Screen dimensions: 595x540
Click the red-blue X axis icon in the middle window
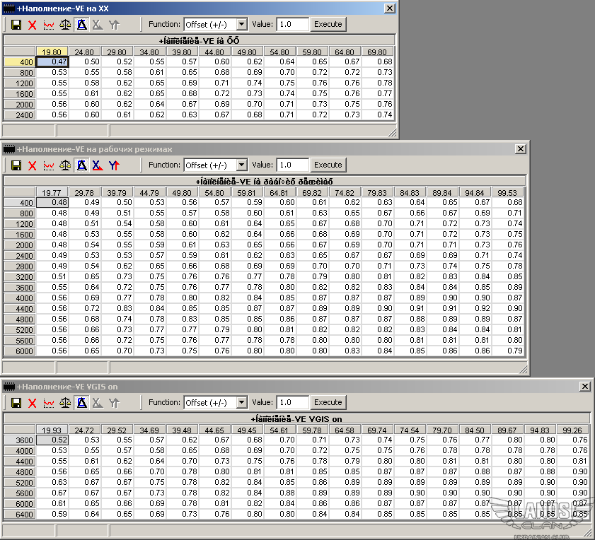[x=98, y=165]
